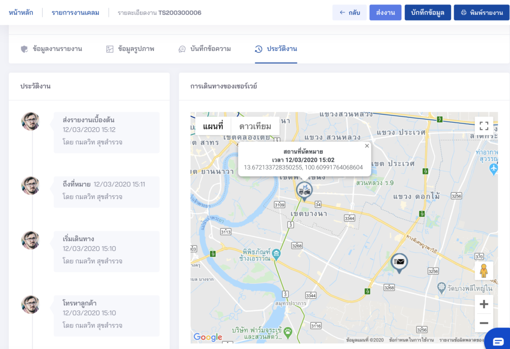Image resolution: width=510 pixels, height=349 pixels.
Task: Click รายงานข้อผิดพลาด map error link
Action: click(462, 340)
